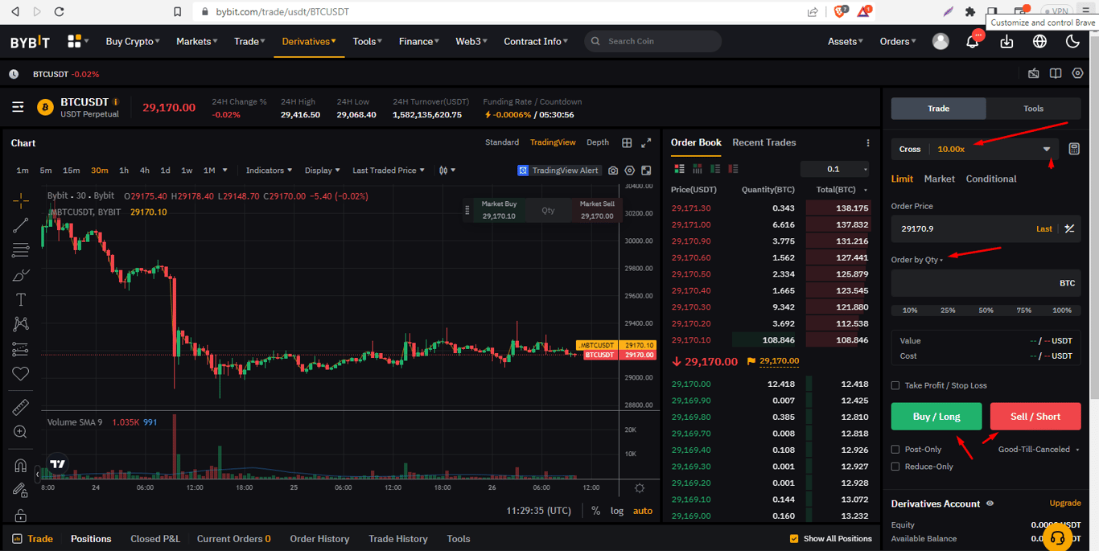
Task: Open the camera screenshot icon above the chart
Action: click(613, 171)
